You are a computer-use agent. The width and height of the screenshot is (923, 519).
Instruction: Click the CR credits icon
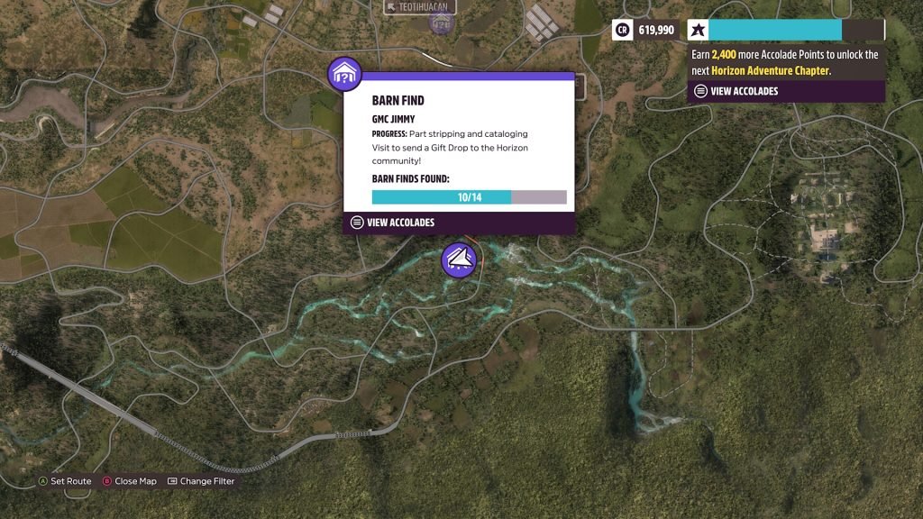pyautogui.click(x=622, y=30)
